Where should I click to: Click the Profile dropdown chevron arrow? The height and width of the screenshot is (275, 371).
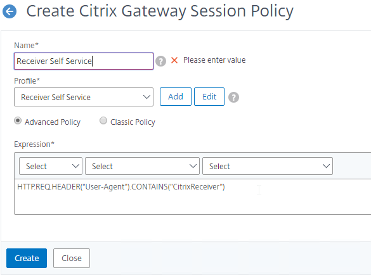tap(146, 97)
